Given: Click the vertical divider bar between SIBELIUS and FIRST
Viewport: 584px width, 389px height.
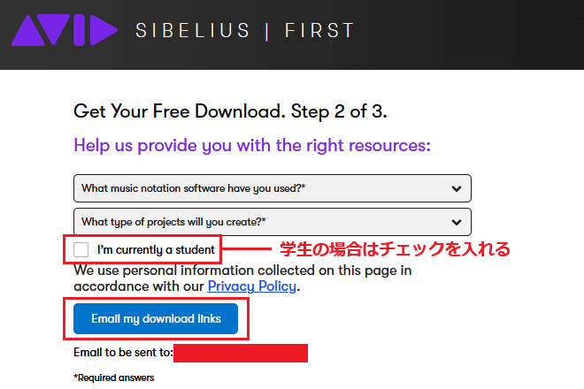Looking at the screenshot, I should pyautogui.click(x=266, y=31).
